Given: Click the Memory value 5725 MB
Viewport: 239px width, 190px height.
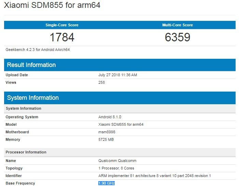Looking at the screenshot, I should coord(106,139).
